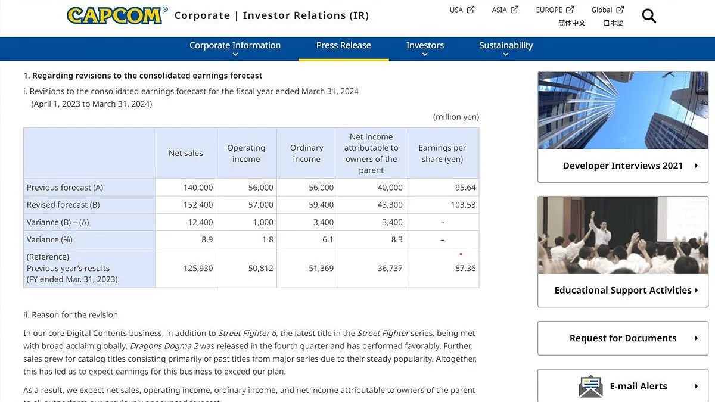
Task: Click arrow on Request for Documents
Action: 696,338
